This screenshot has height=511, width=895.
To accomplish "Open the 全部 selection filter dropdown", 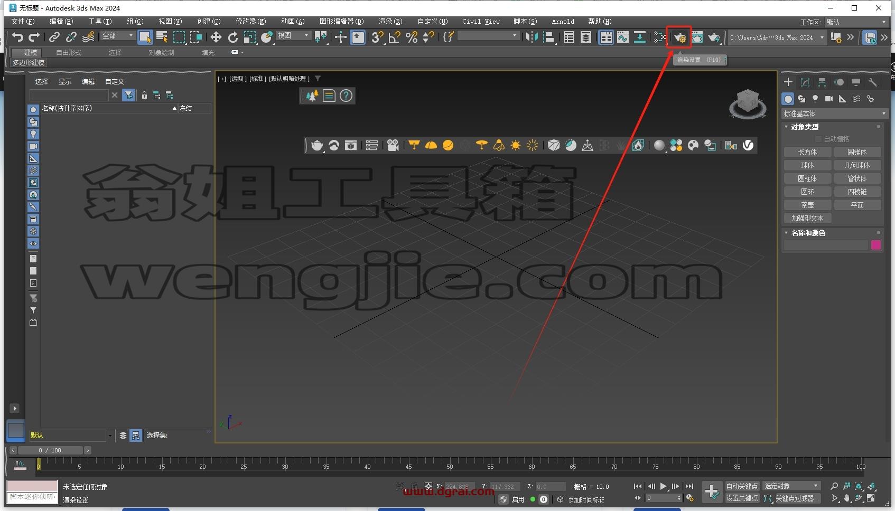I will pos(118,35).
